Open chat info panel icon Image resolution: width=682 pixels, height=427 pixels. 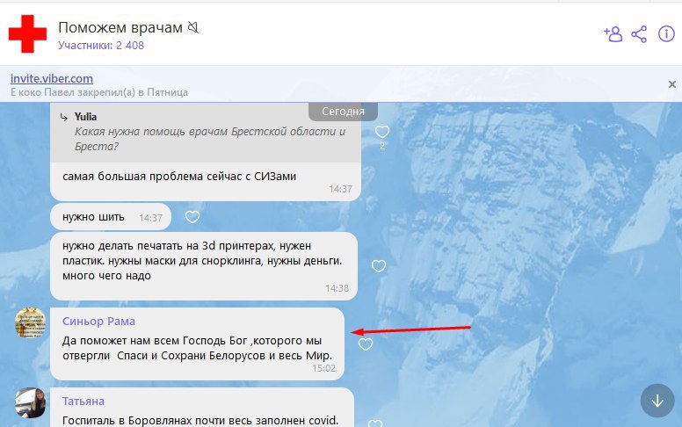[666, 34]
